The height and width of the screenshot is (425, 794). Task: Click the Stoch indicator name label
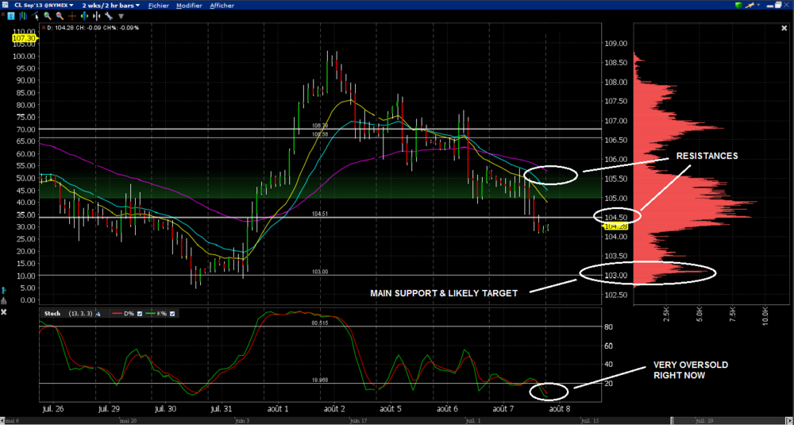[52, 314]
